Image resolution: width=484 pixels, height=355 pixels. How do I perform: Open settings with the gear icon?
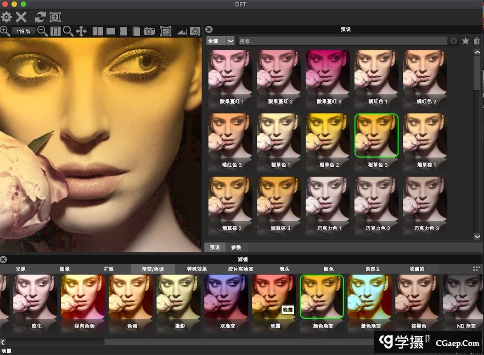coord(6,17)
